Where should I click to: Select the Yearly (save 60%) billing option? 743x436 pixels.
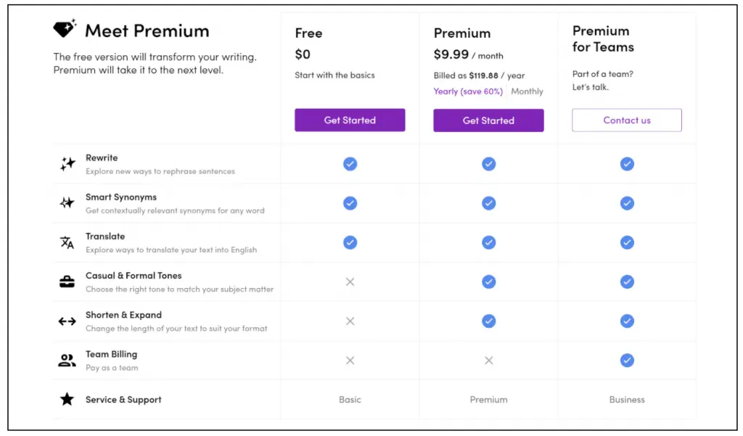pos(469,91)
